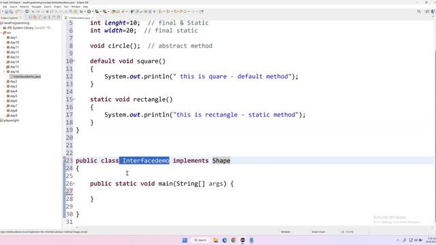Open the Windows Start menu
The width and height of the screenshot is (436, 245).
click(x=185, y=240)
